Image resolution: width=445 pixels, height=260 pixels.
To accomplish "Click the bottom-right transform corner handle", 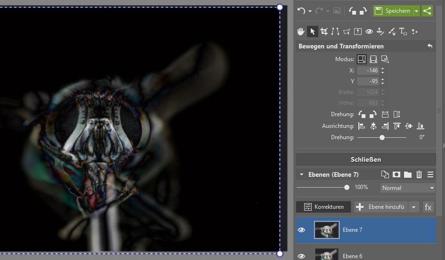I will [280, 253].
